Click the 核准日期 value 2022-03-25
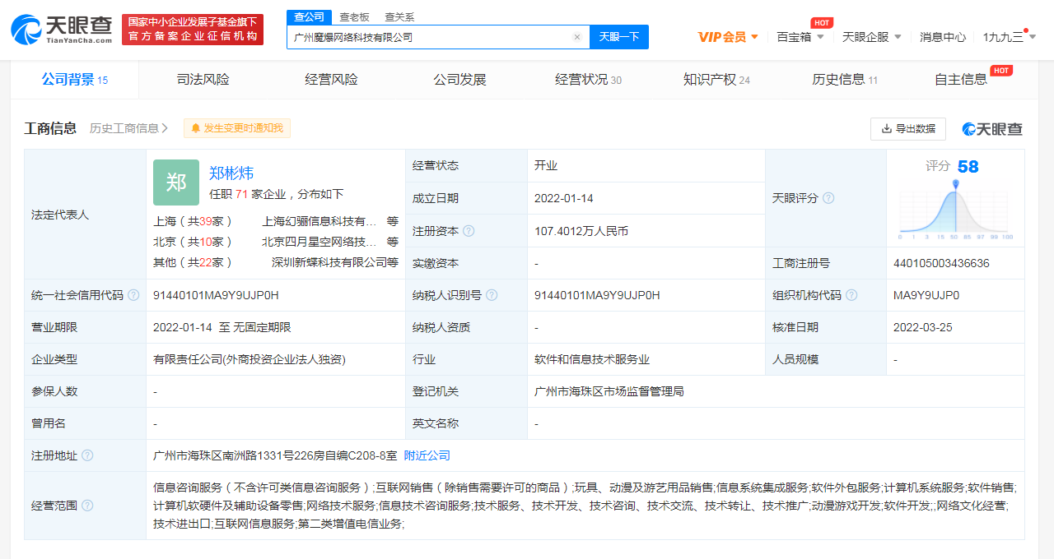 (923, 327)
